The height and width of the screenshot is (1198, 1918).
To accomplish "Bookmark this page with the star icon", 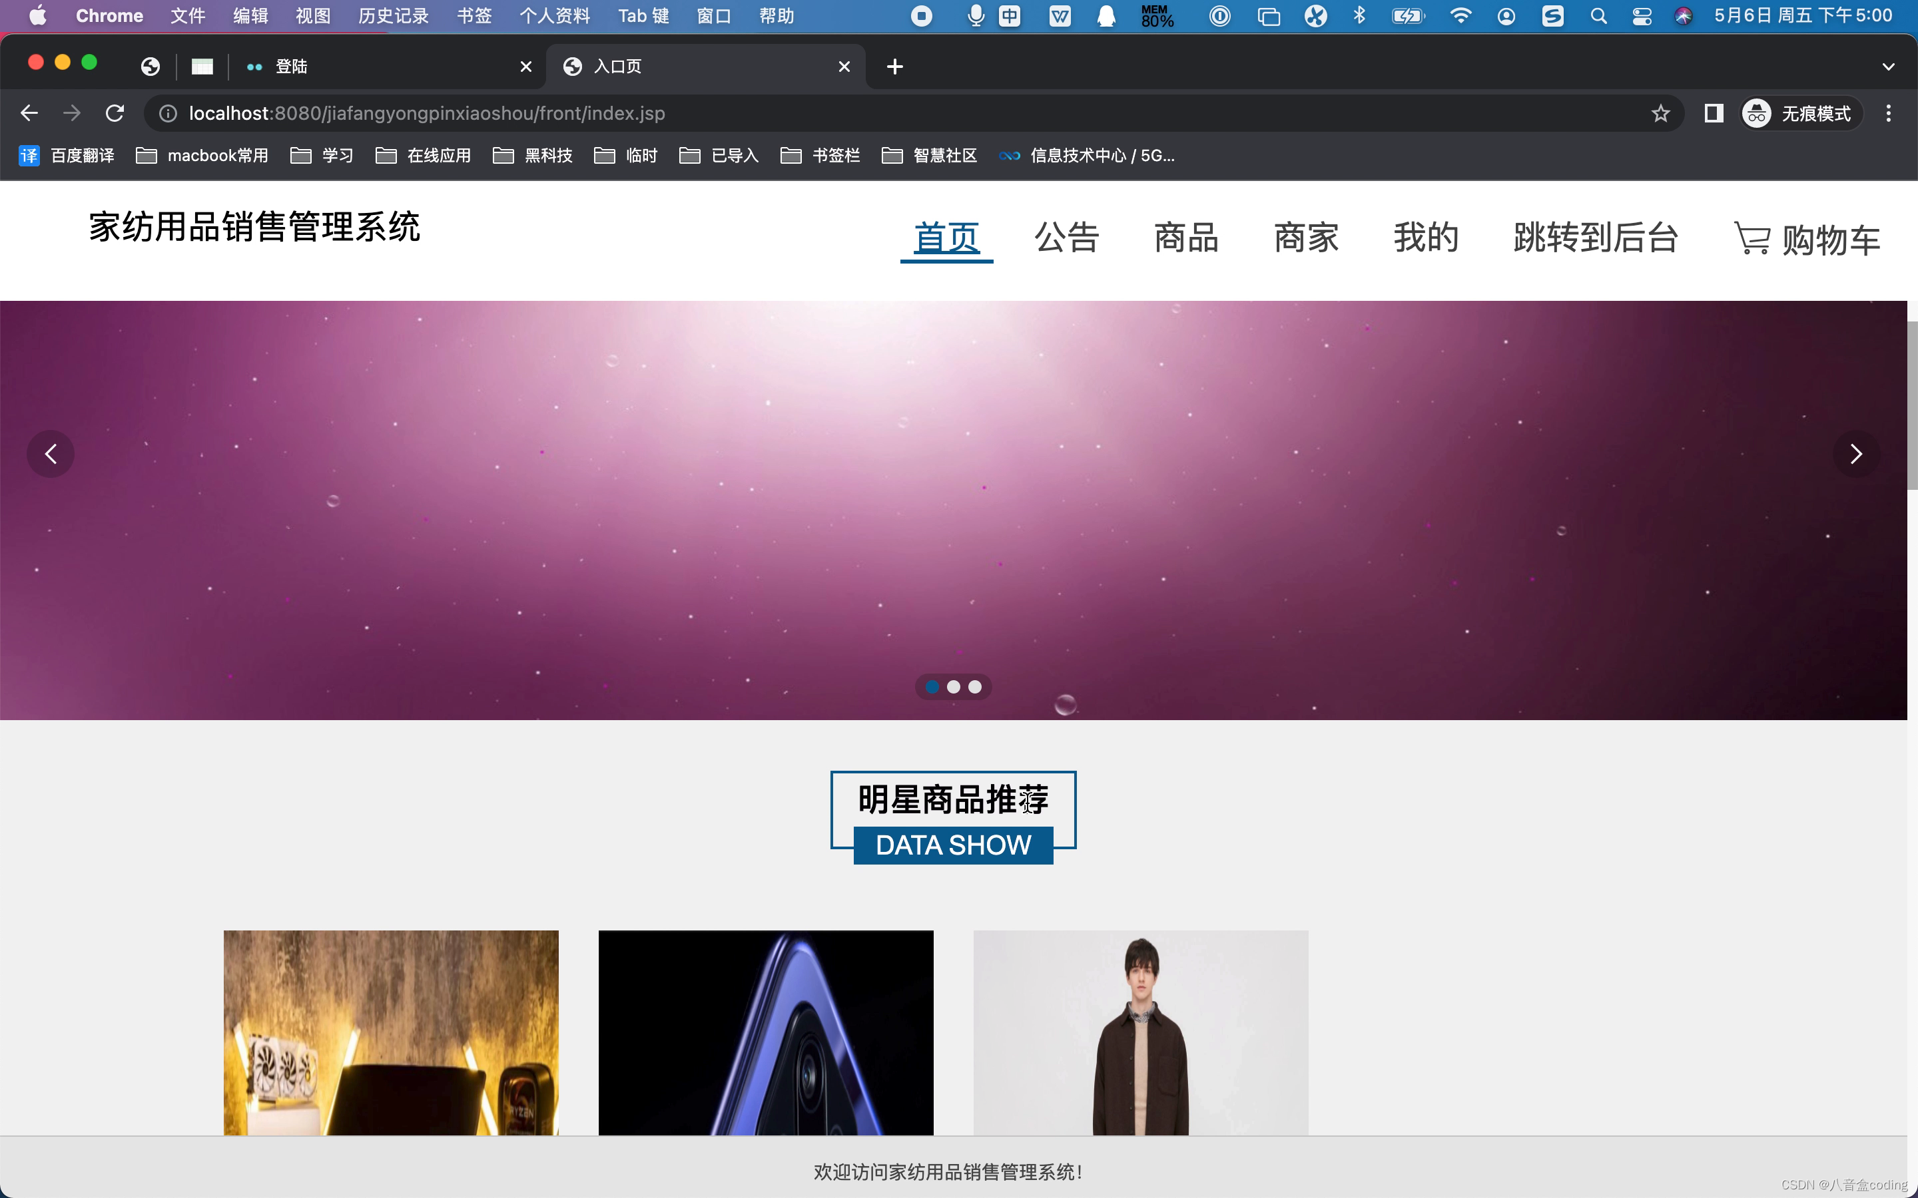I will 1660,113.
